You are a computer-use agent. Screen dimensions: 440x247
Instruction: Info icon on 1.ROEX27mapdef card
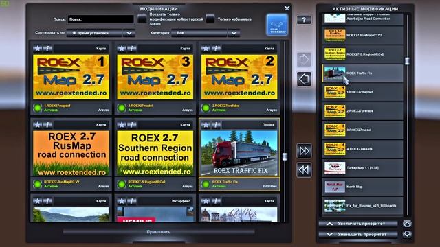pyautogui.click(x=47, y=49)
